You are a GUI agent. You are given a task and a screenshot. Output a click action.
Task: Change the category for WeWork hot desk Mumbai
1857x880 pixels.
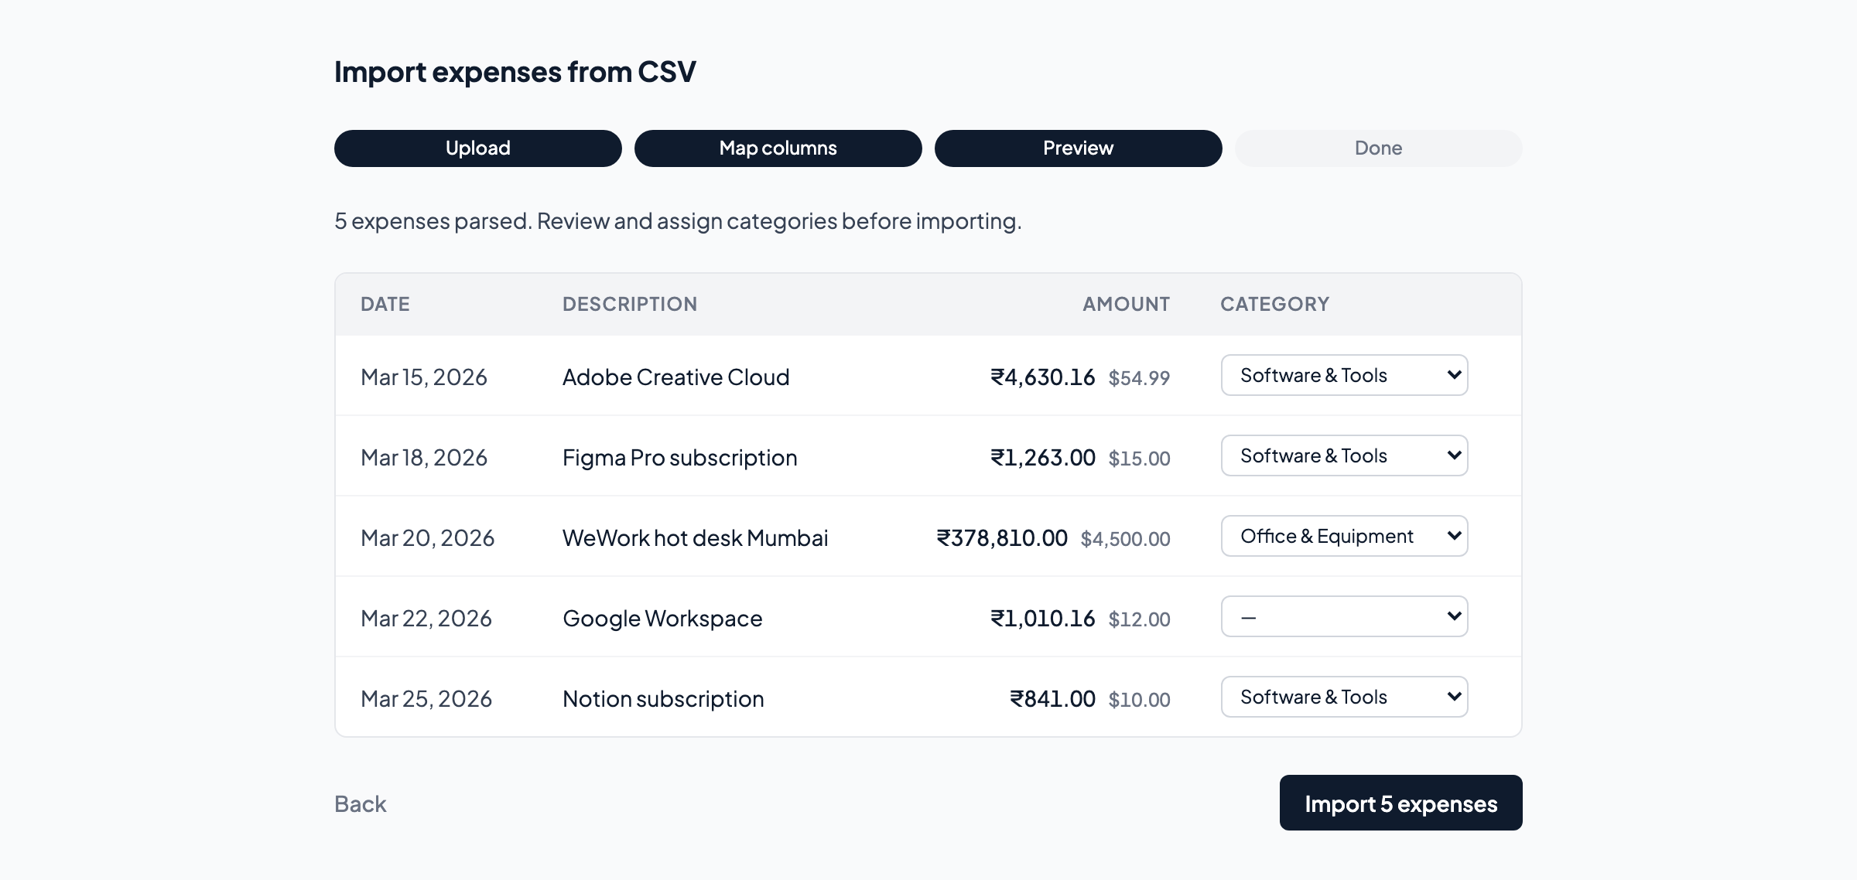(x=1344, y=535)
